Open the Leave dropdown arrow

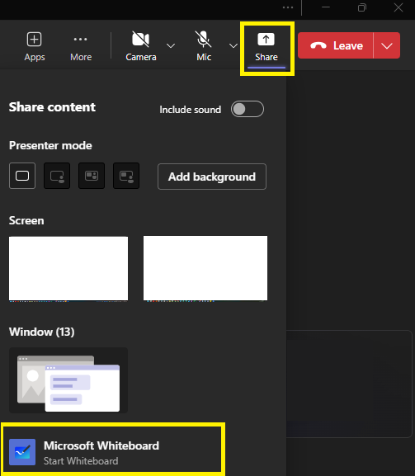387,46
